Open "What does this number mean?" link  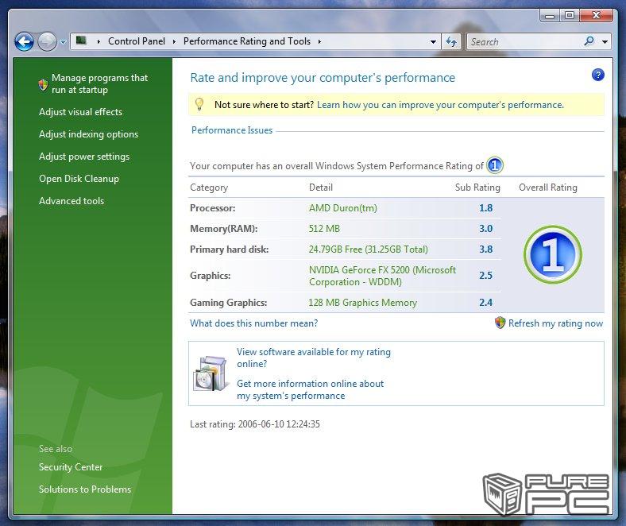253,323
